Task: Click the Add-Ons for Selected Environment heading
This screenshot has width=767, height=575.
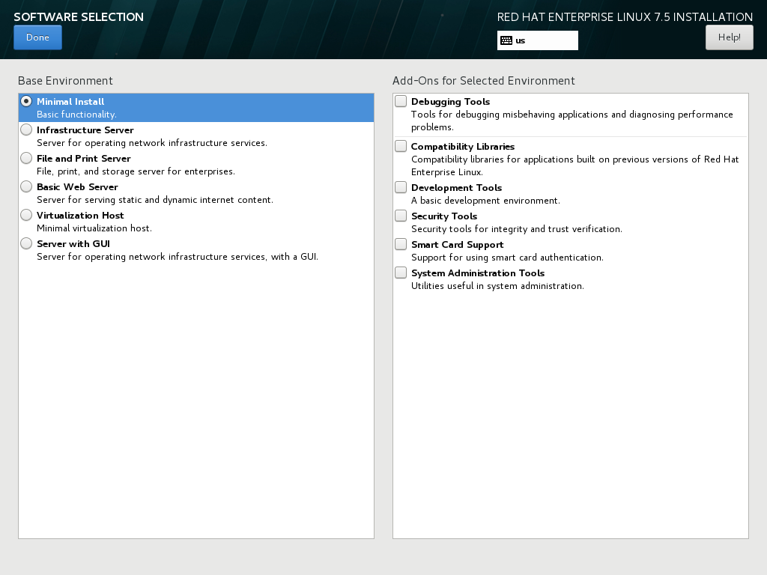Action: pyautogui.click(x=484, y=80)
